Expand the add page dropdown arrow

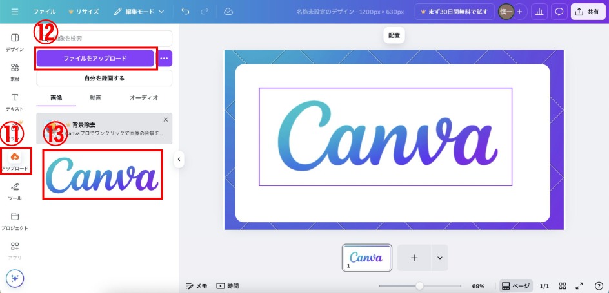pos(440,258)
